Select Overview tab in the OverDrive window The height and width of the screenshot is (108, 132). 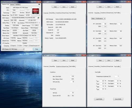(46, 67)
